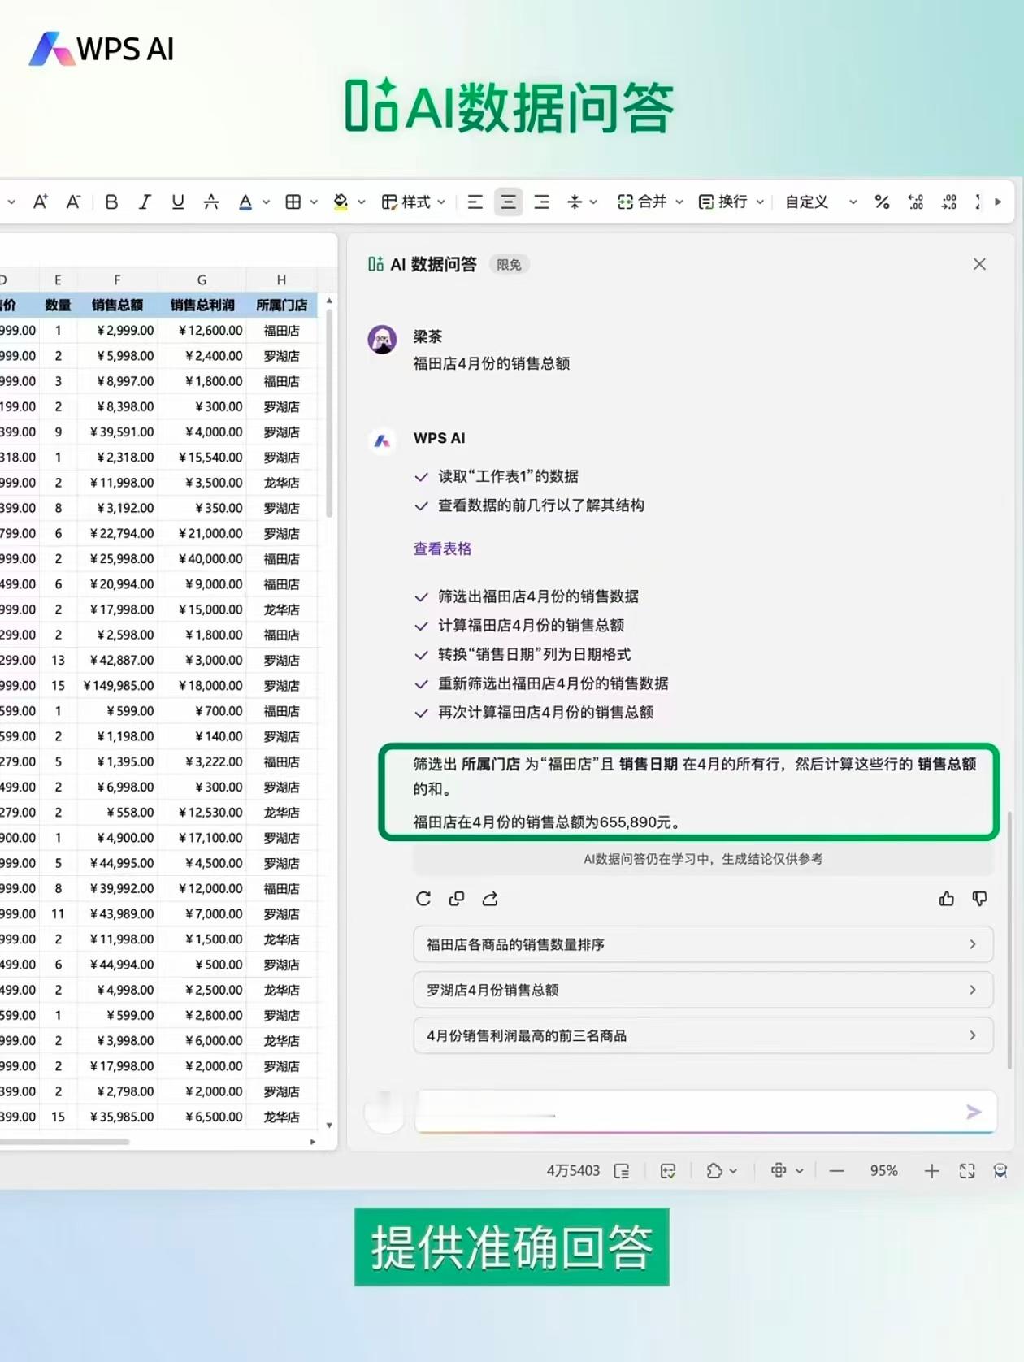Select suggestion 罗湖店4月份销售总额
Viewport: 1024px width, 1362px height.
tap(703, 990)
